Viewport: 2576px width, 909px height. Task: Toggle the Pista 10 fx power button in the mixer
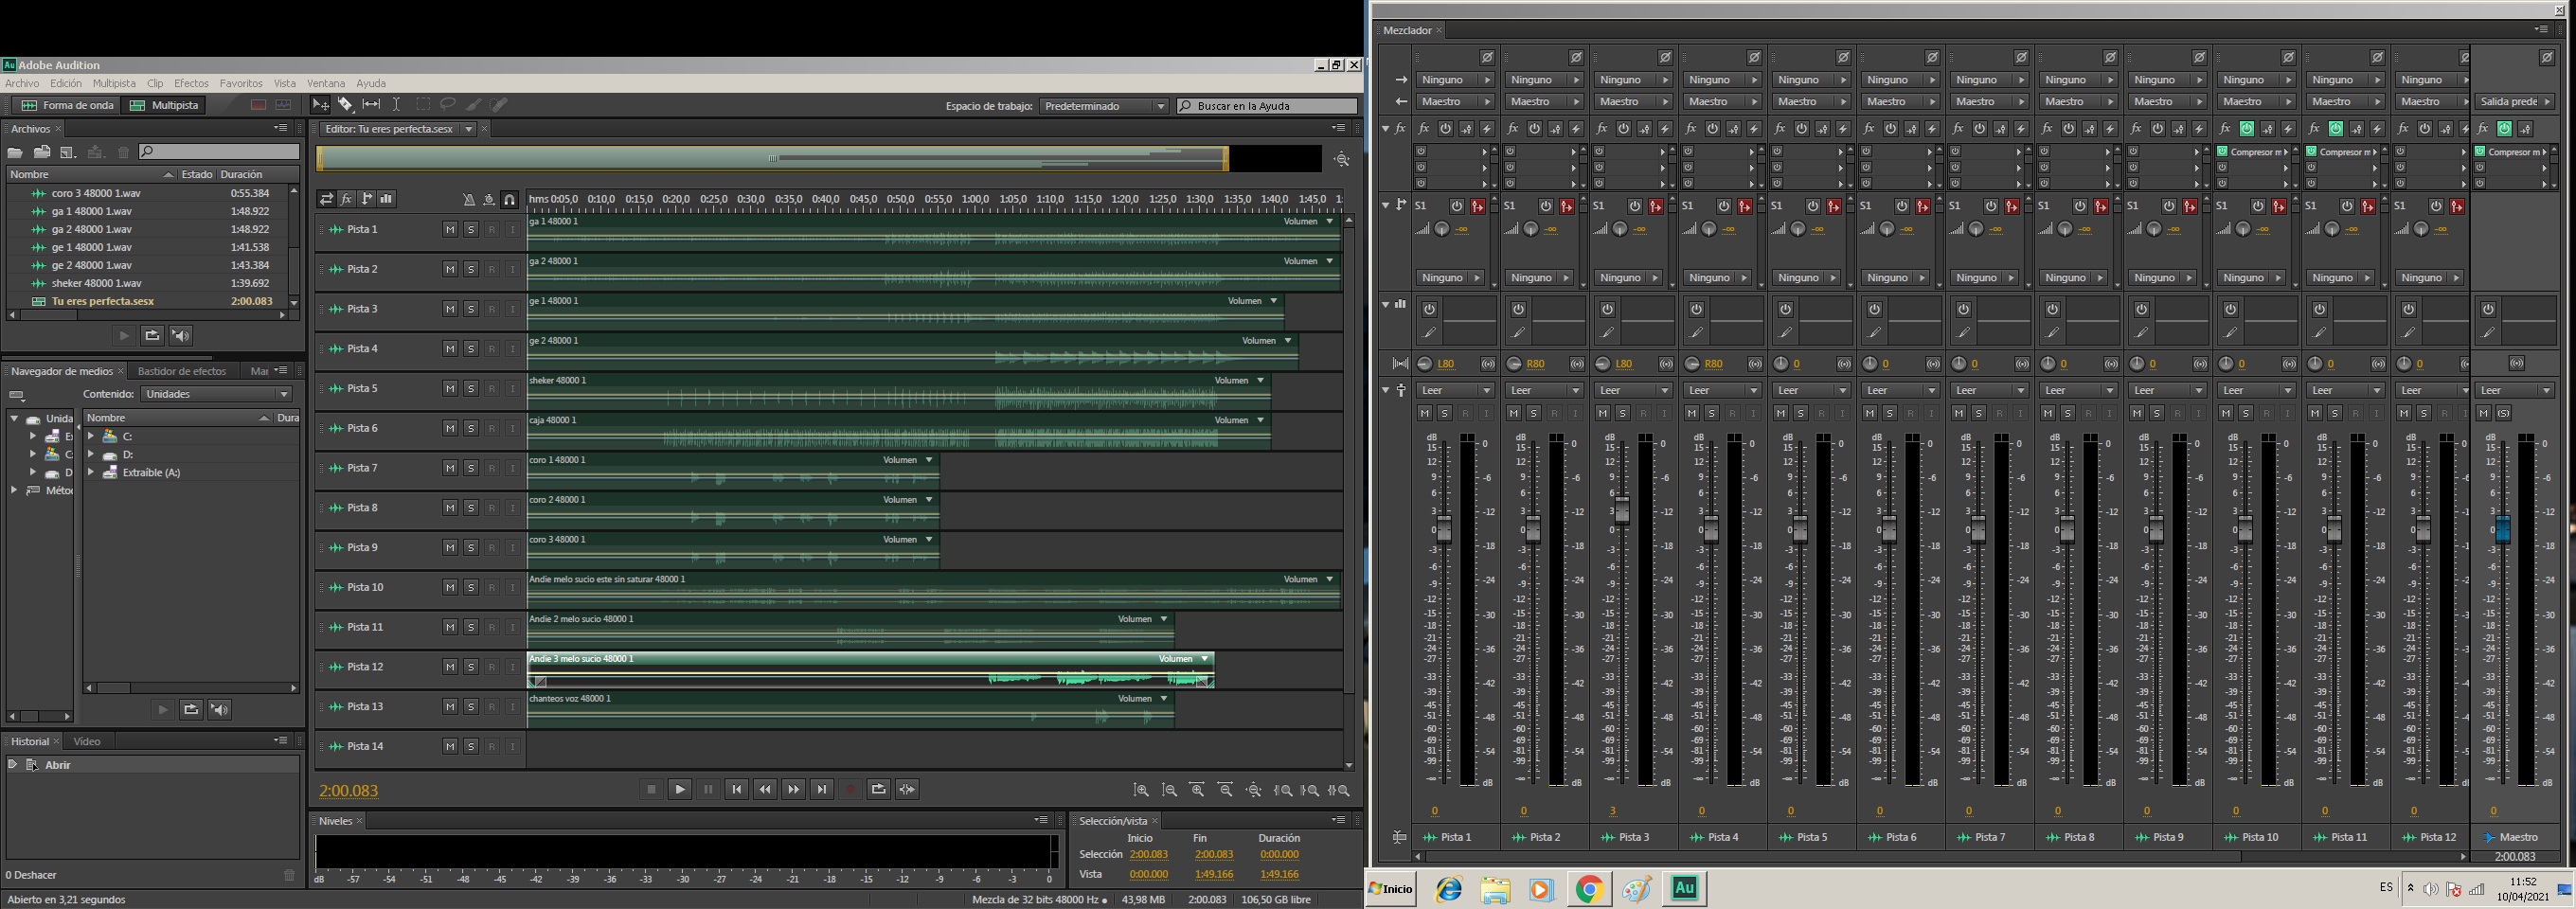click(x=2247, y=129)
